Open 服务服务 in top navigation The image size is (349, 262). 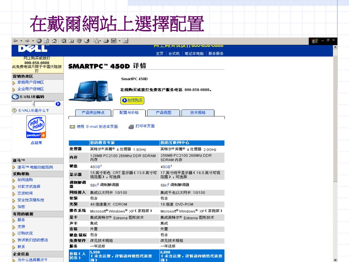click(216, 54)
